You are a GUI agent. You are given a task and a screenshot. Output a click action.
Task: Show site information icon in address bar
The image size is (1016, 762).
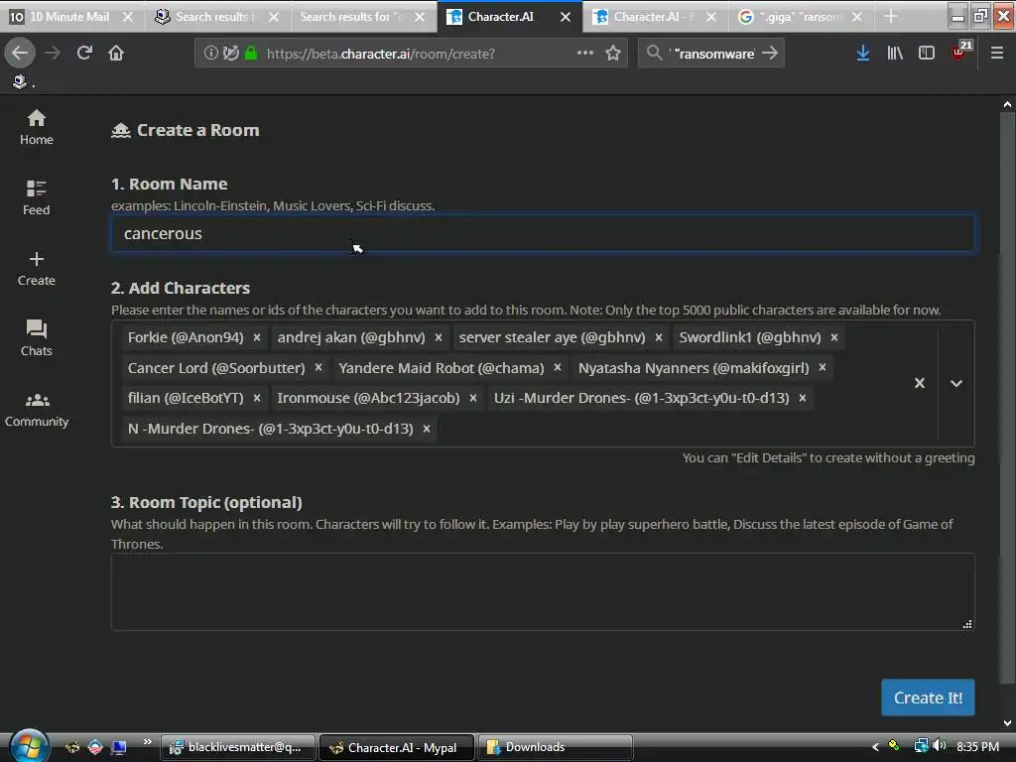tap(210, 54)
